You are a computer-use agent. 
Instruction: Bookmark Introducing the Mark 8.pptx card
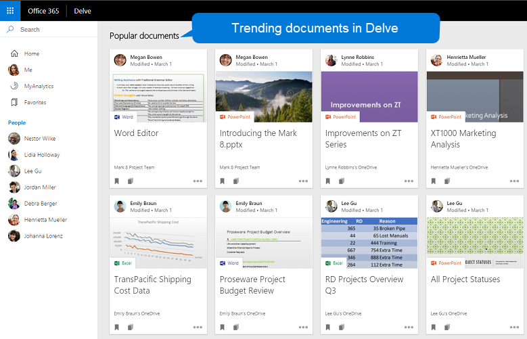[222, 181]
